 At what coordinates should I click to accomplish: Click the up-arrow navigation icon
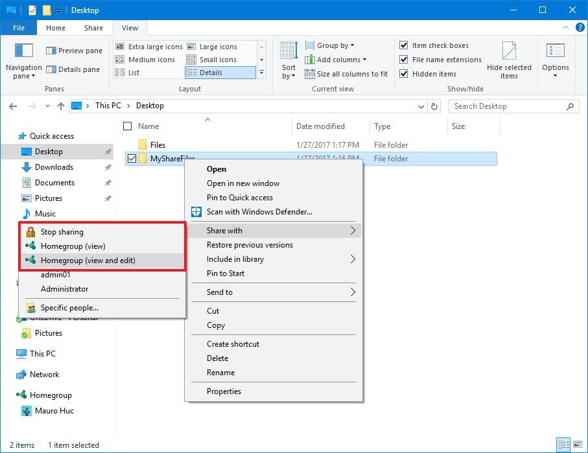61,106
